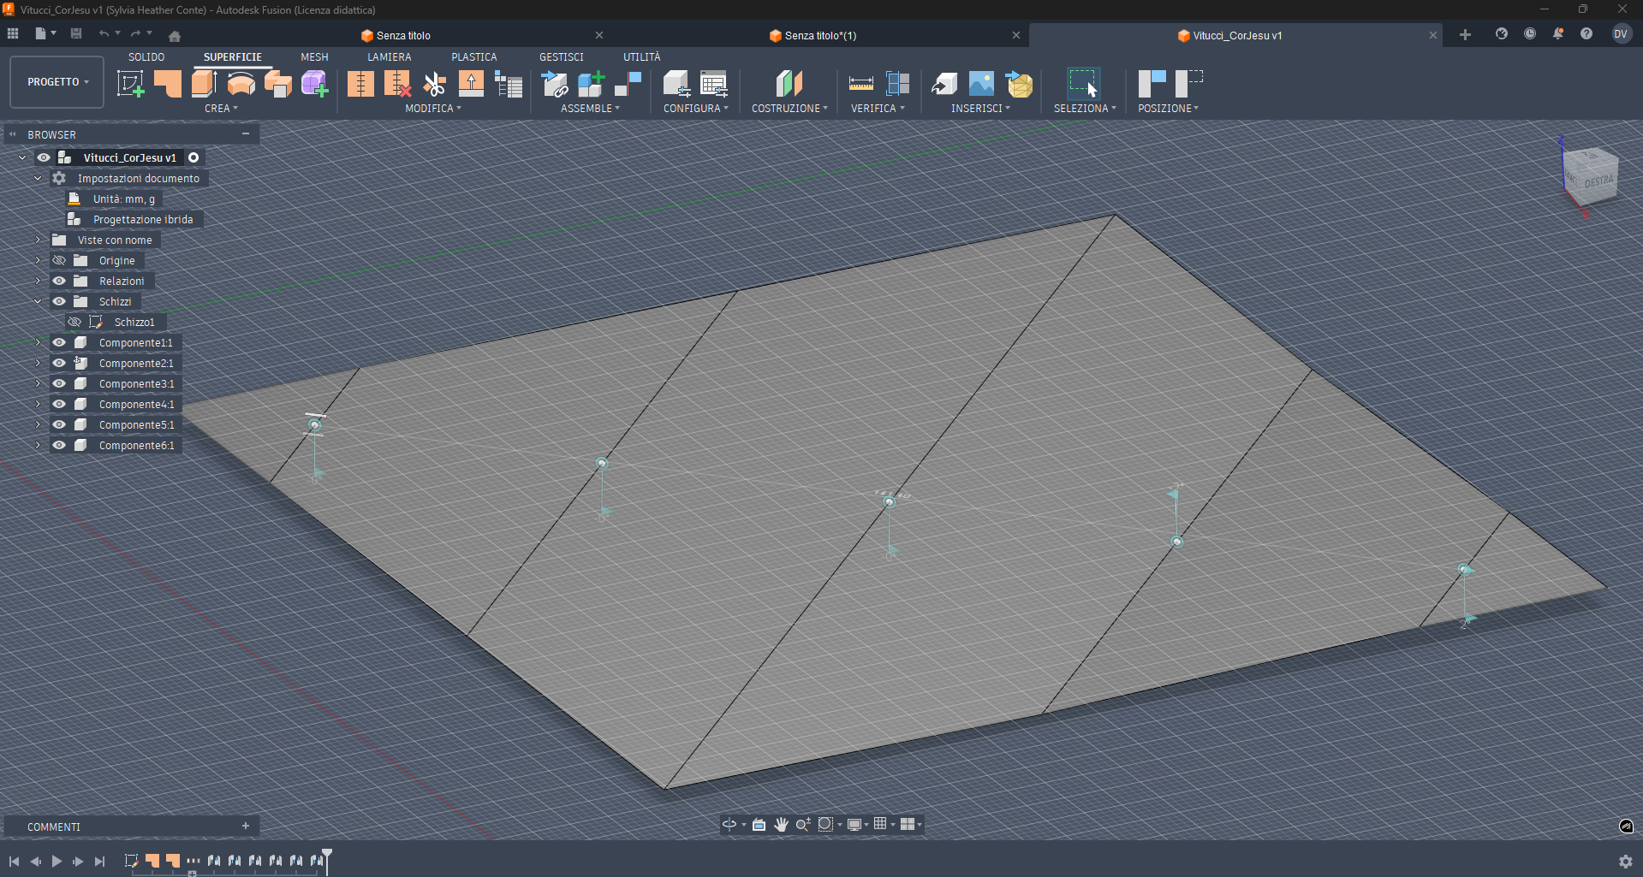
Task: Show the Schizzo1 sketch visibility
Action: pyautogui.click(x=74, y=322)
